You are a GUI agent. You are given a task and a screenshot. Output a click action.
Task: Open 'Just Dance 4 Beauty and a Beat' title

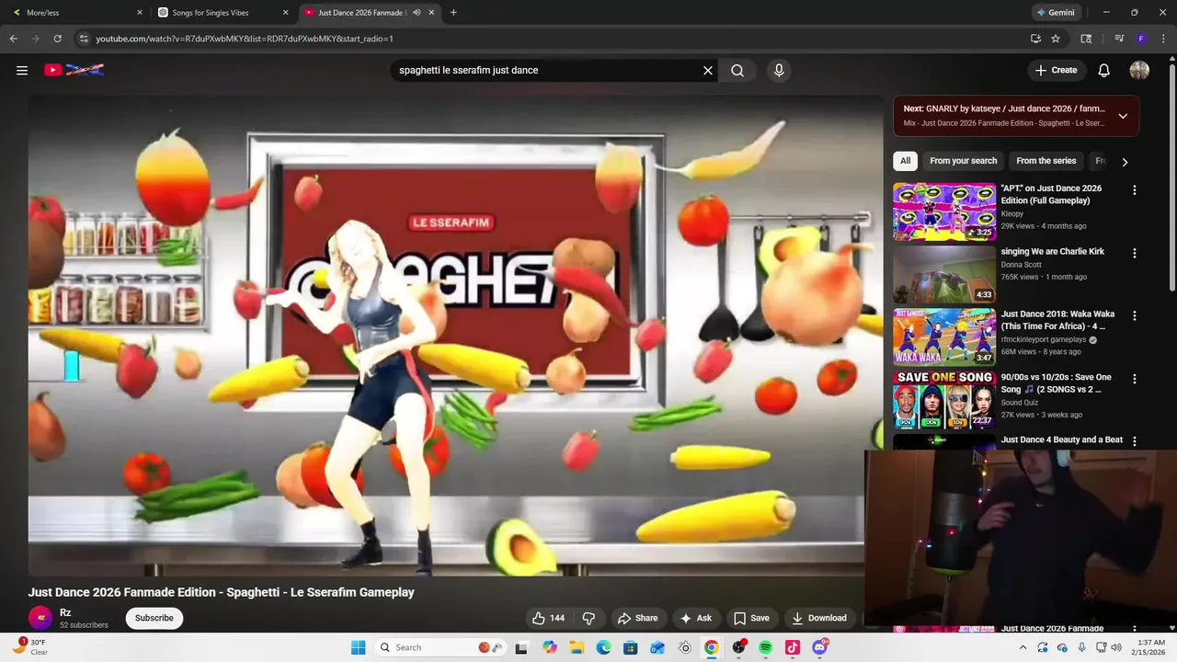click(x=1062, y=439)
